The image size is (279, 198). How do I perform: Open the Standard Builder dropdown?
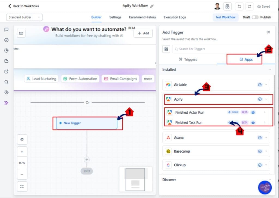(24, 17)
